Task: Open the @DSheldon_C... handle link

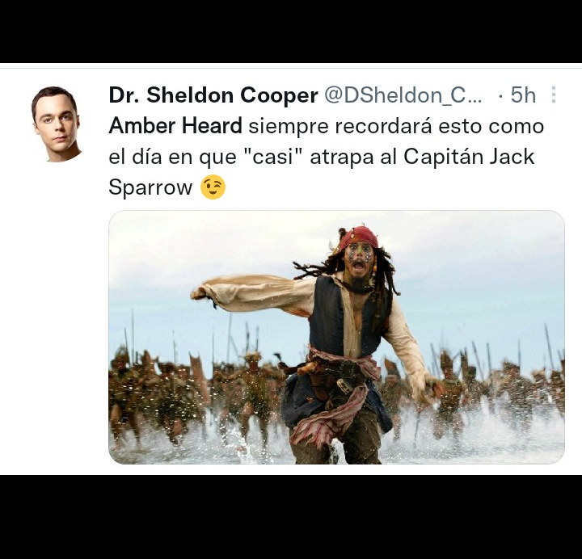Action: pos(403,95)
